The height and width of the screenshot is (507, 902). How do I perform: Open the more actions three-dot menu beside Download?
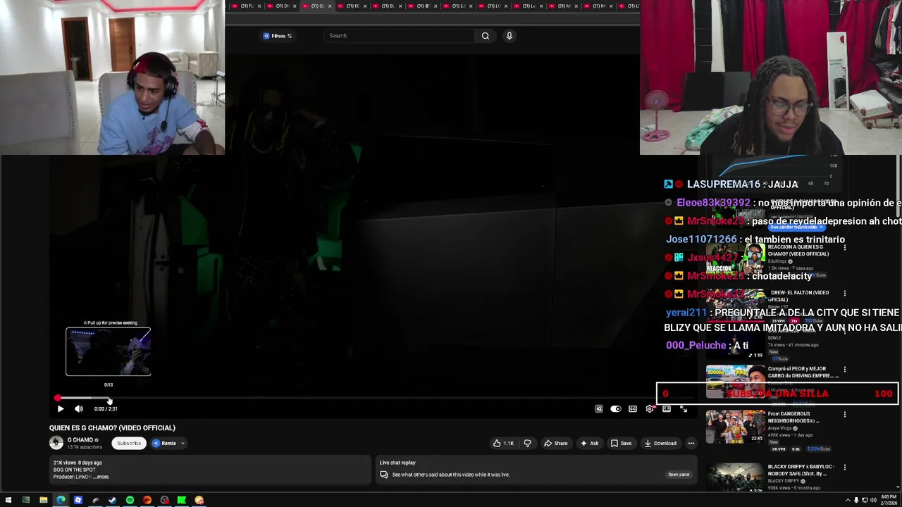691,443
